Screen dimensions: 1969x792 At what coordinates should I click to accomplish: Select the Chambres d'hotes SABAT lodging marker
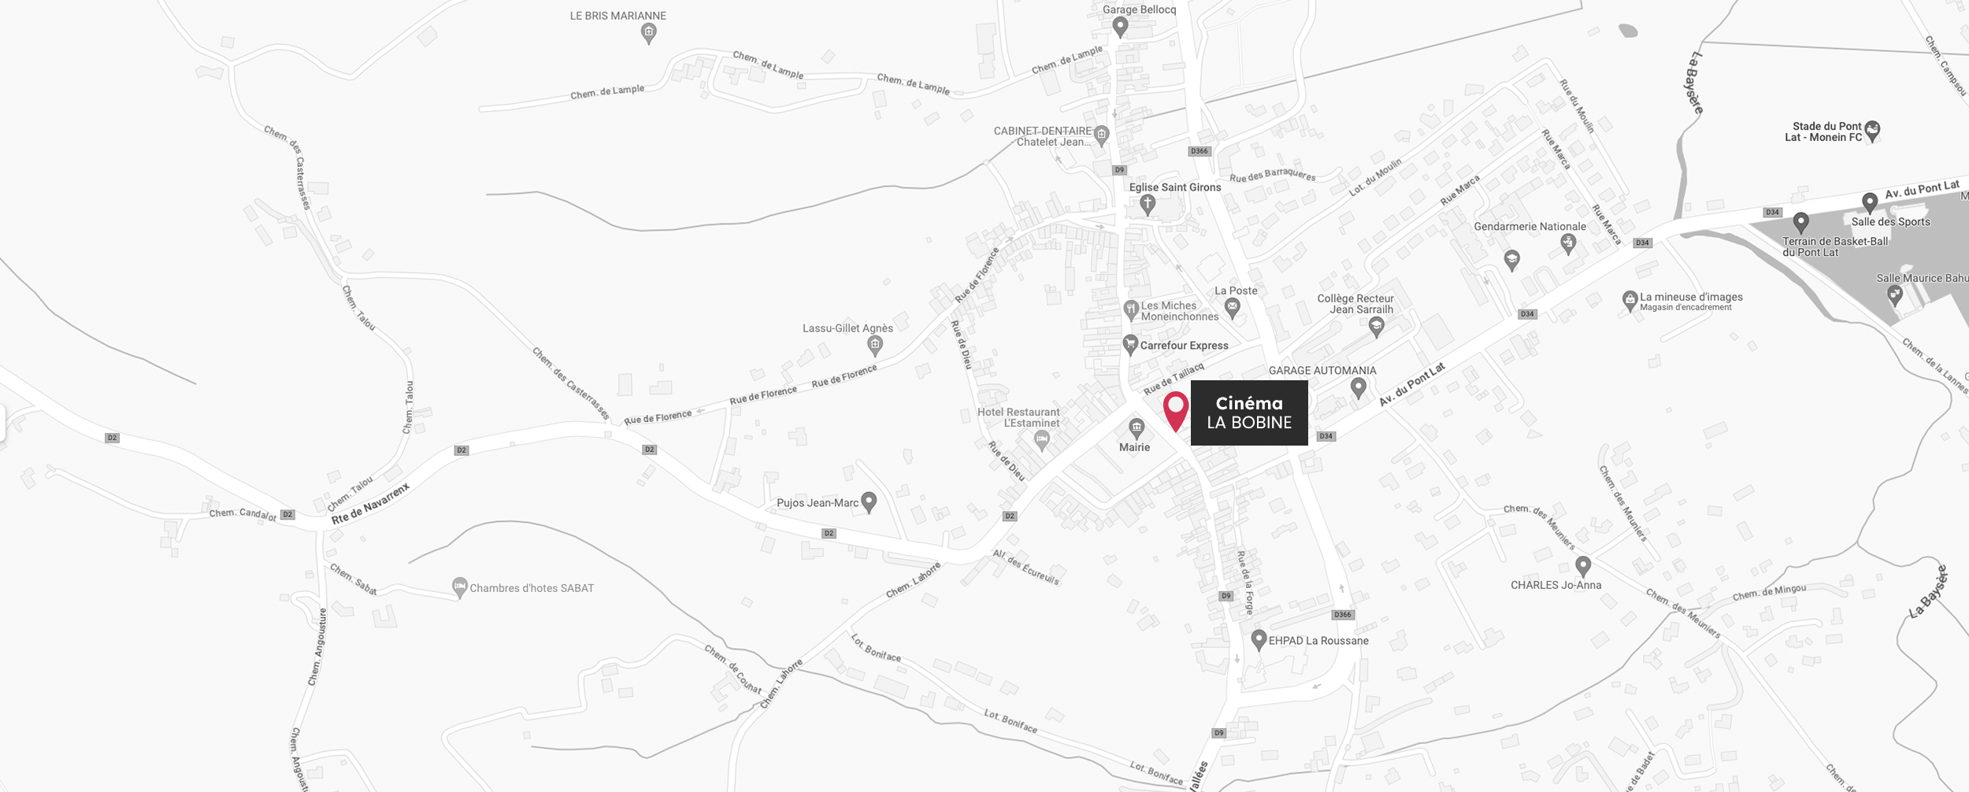tap(460, 588)
